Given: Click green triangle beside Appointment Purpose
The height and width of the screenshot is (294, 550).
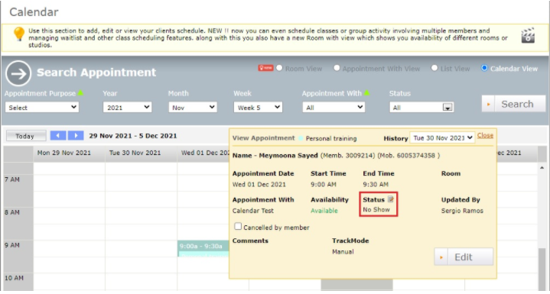Looking at the screenshot, I should (x=80, y=92).
